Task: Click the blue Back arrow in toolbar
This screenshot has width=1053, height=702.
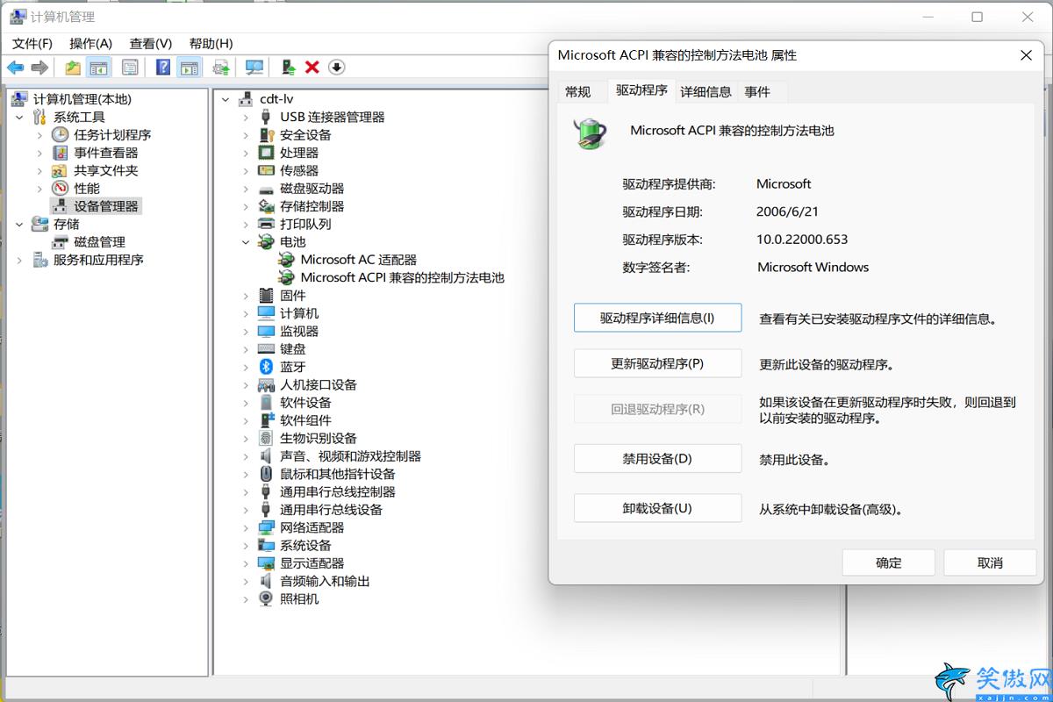Action: click(16, 68)
